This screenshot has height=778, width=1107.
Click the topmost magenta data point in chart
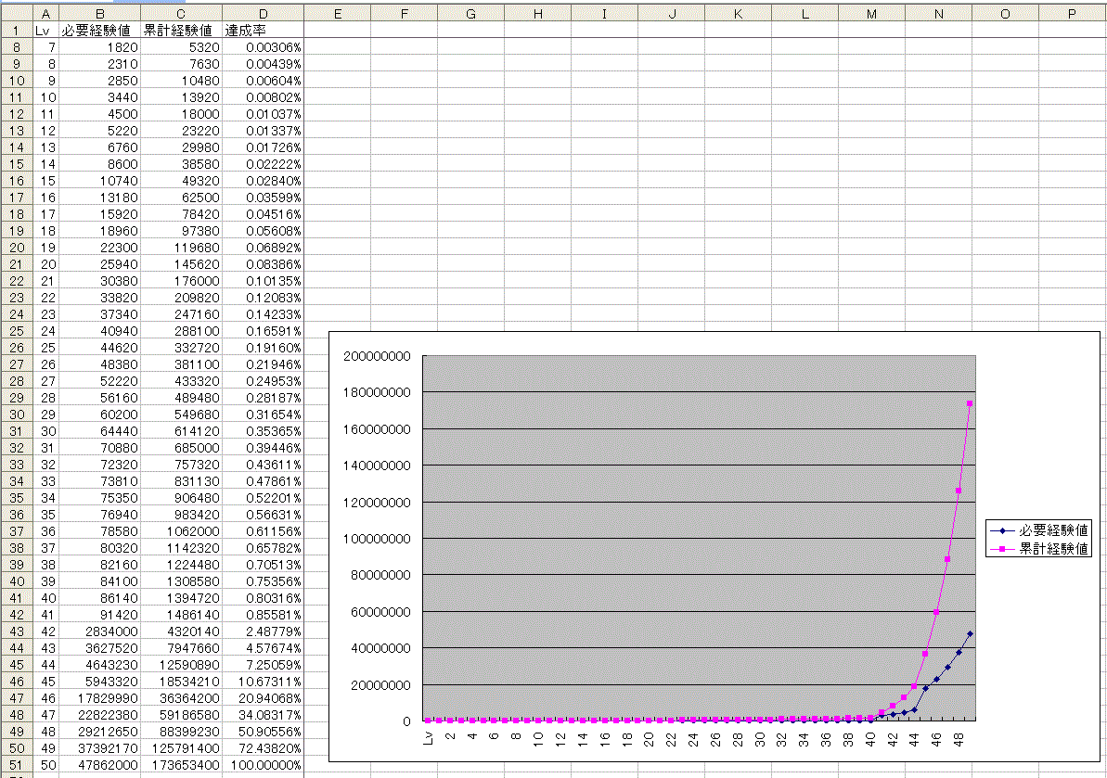970,403
